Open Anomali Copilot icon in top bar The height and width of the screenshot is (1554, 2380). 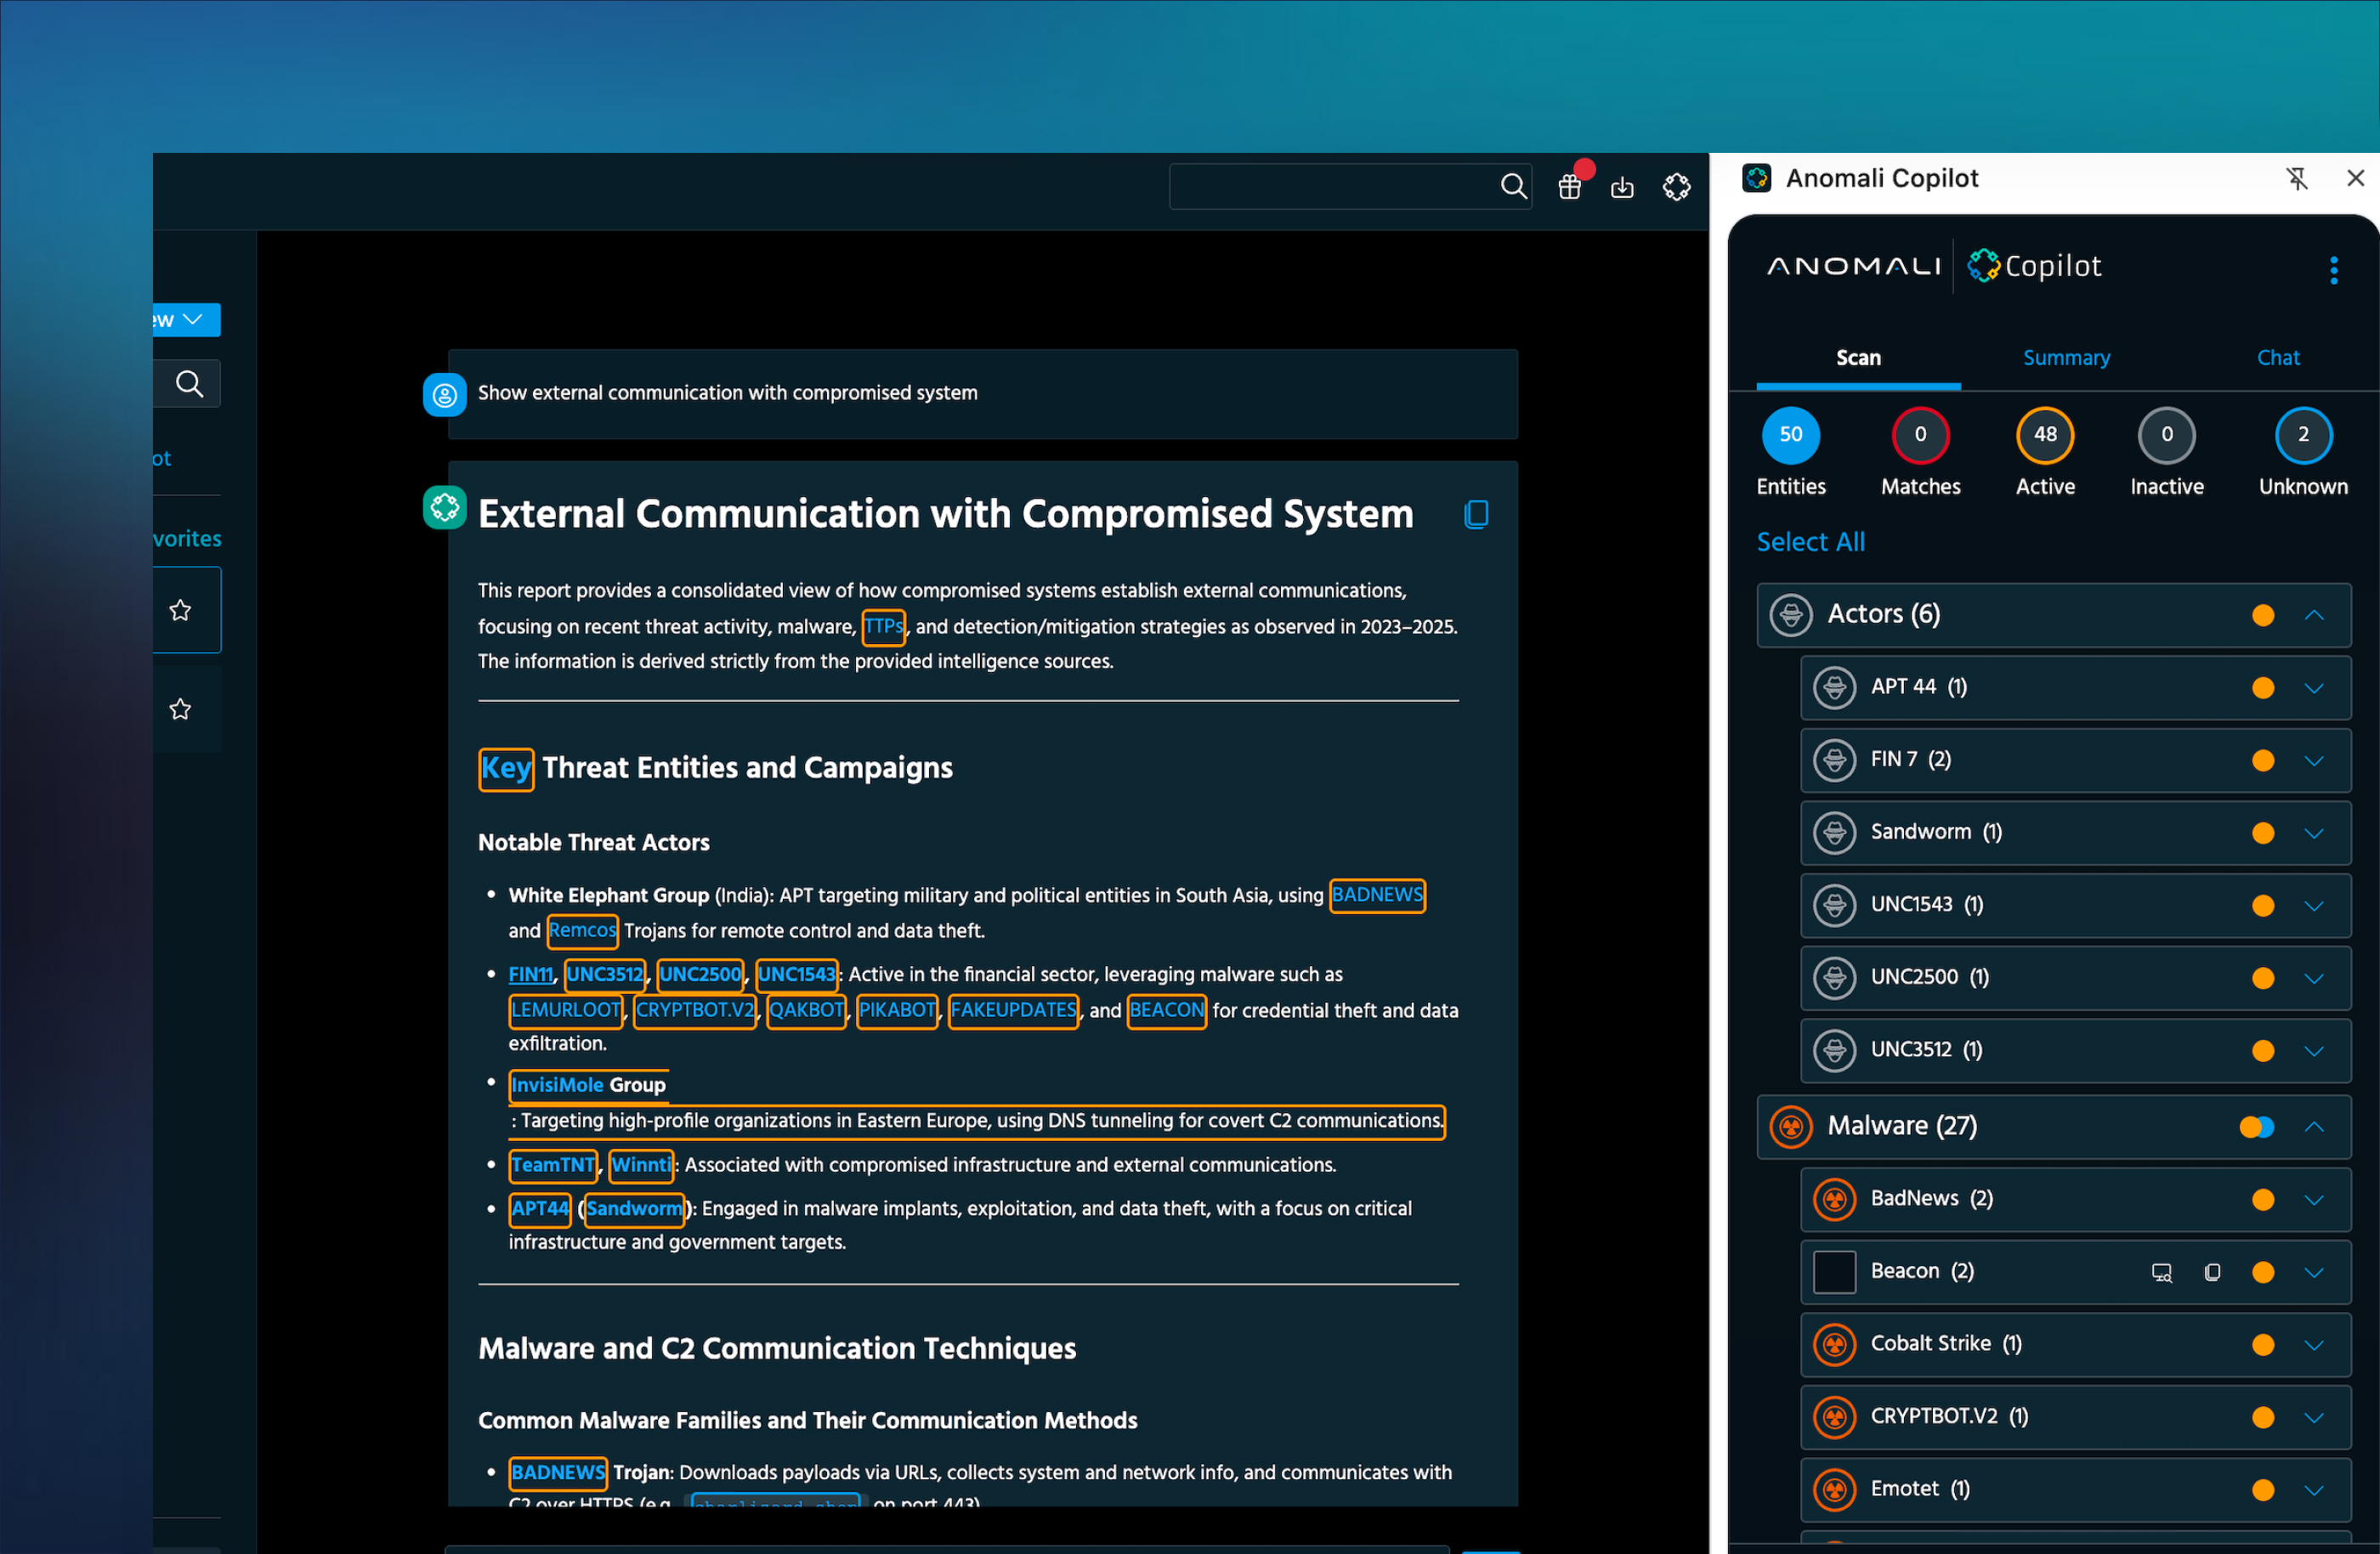click(x=1676, y=187)
